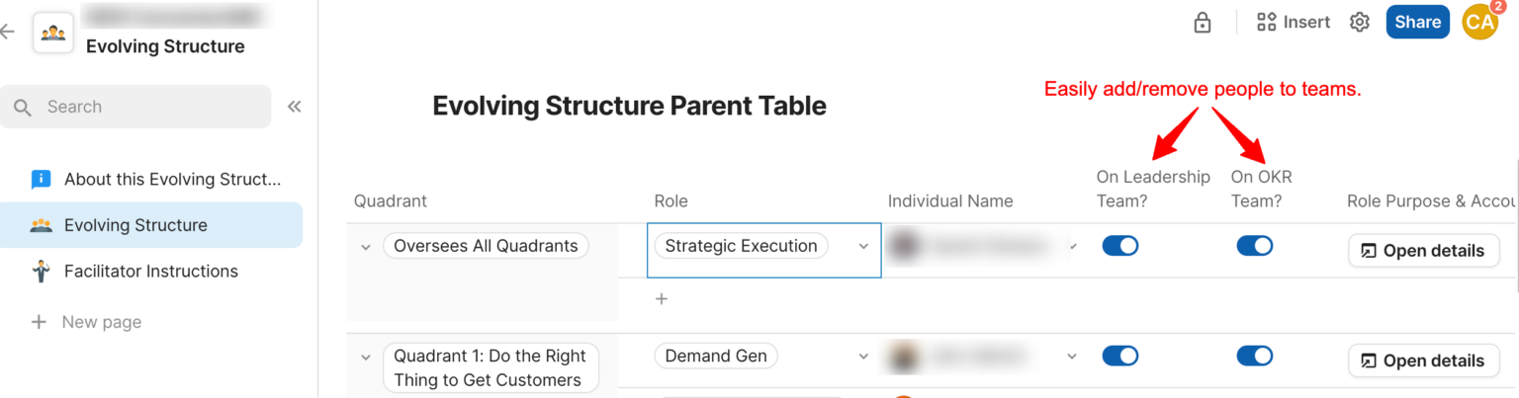Open the Facilitator Instructions page
The width and height of the screenshot is (1519, 398).
click(x=150, y=271)
